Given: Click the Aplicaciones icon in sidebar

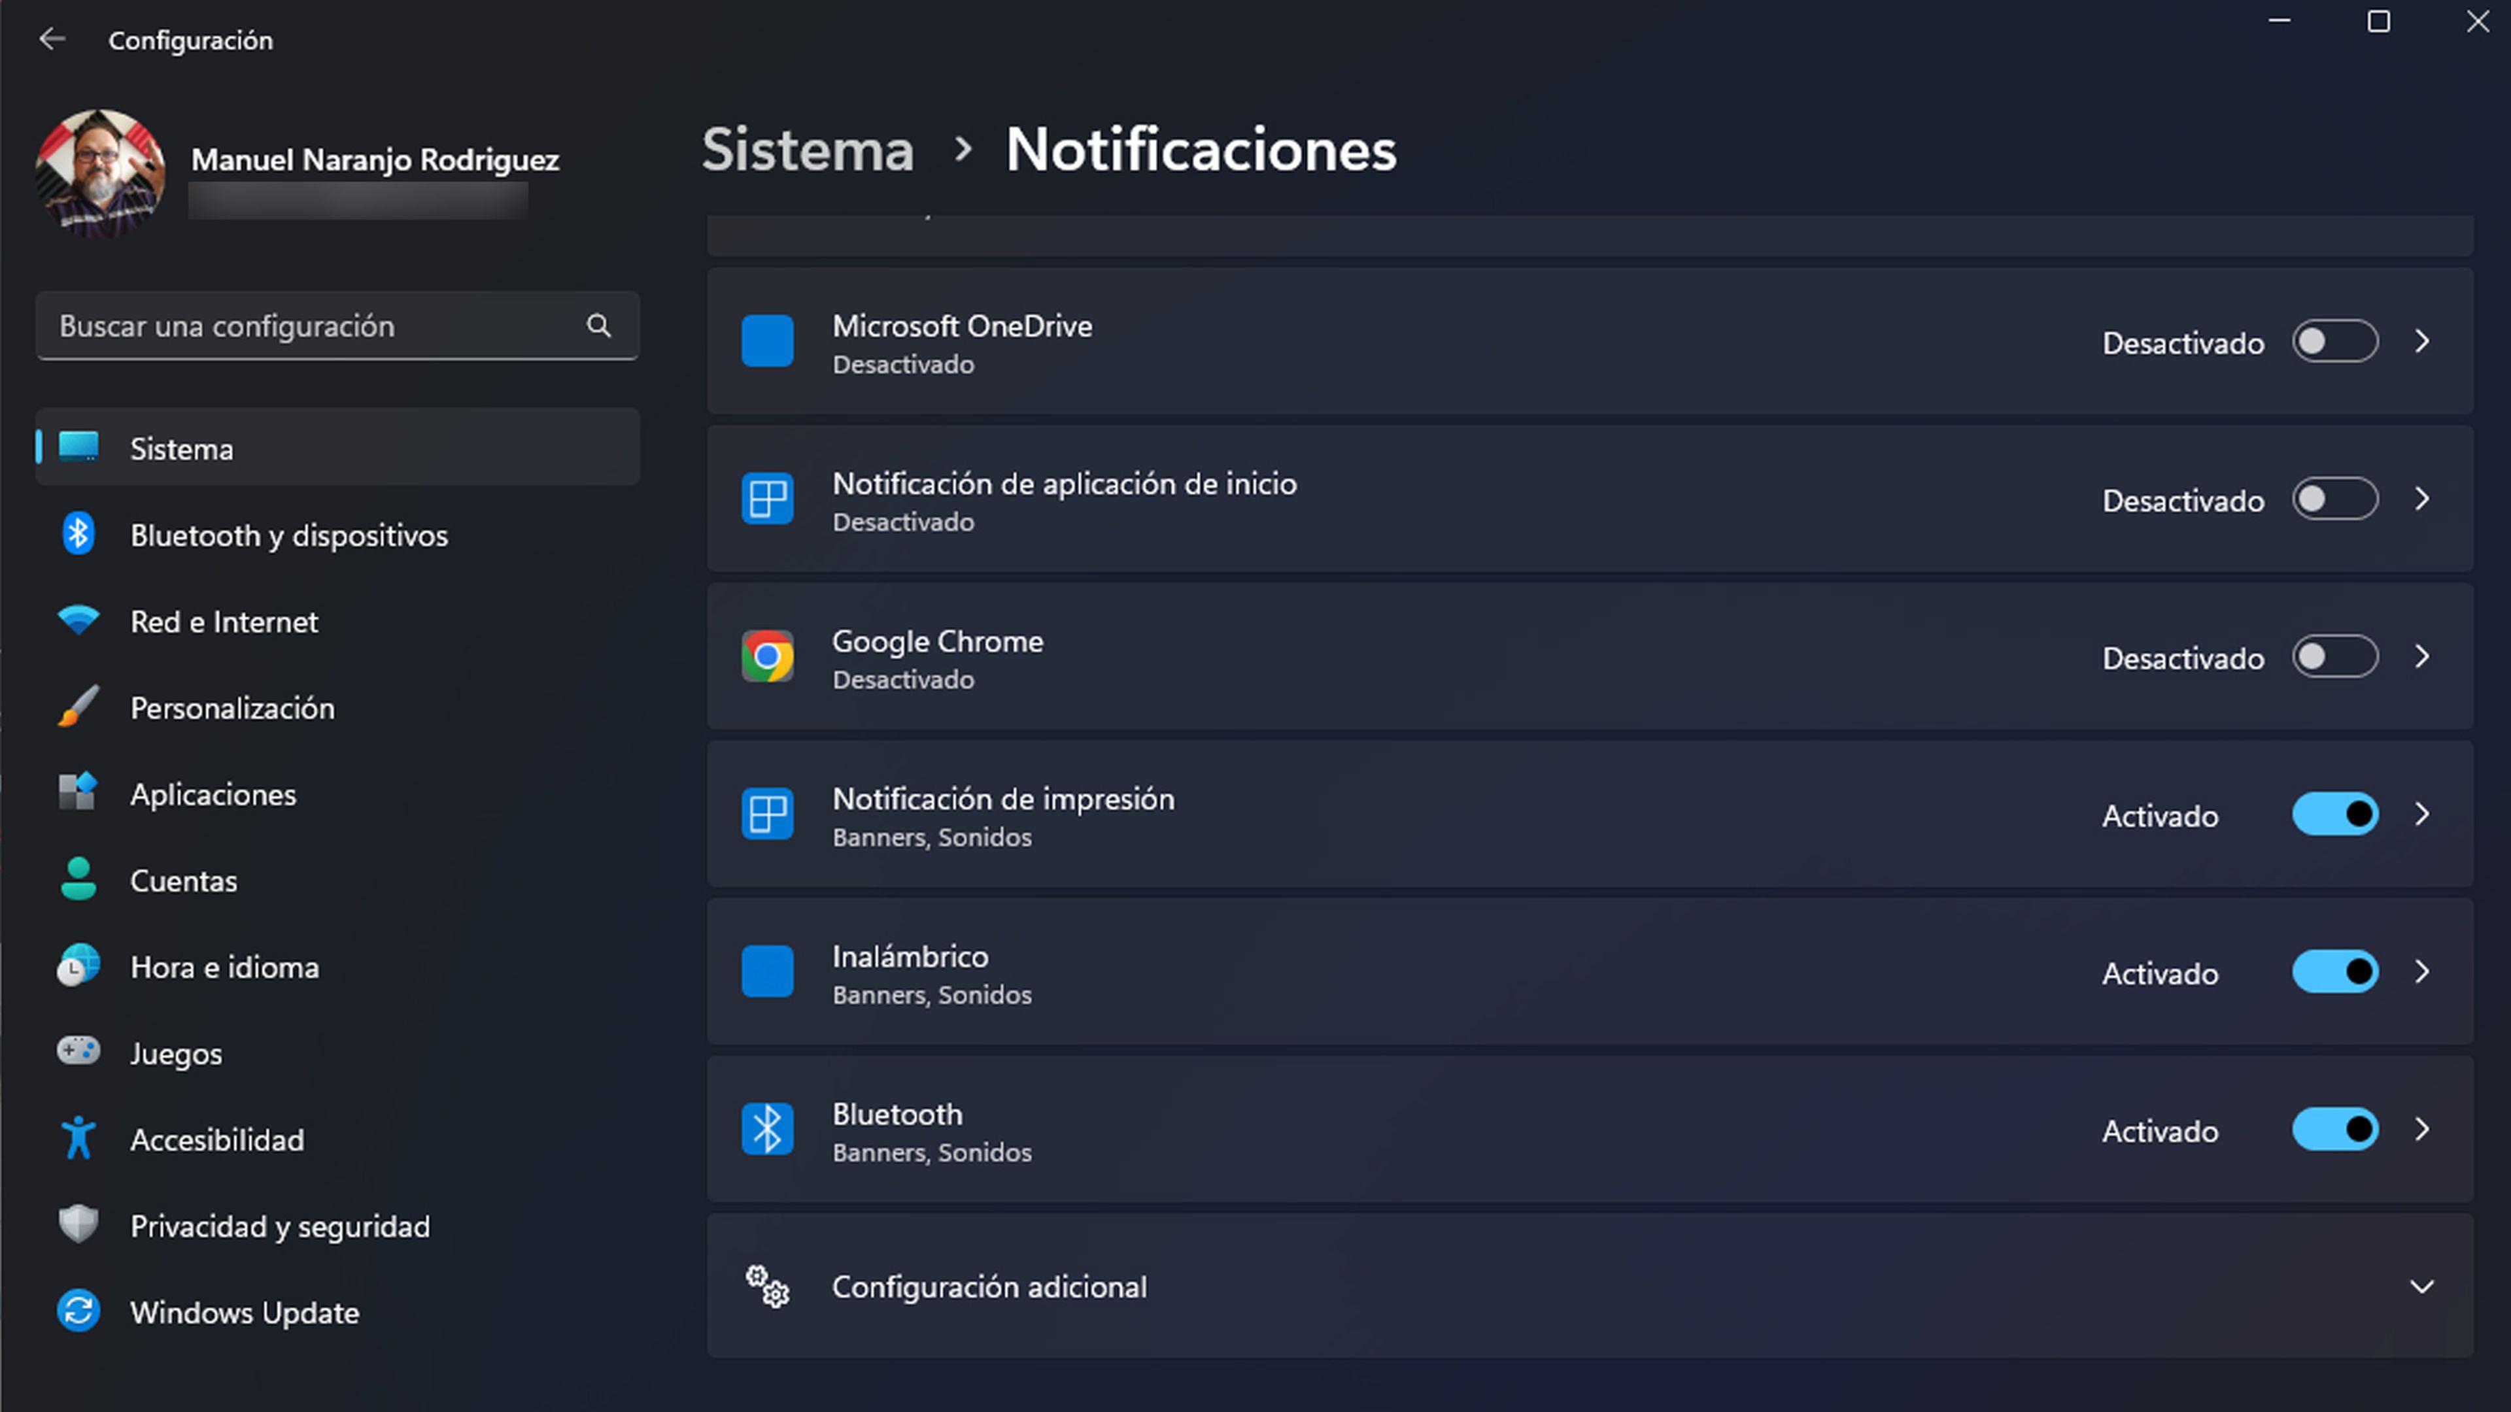Looking at the screenshot, I should click(78, 792).
